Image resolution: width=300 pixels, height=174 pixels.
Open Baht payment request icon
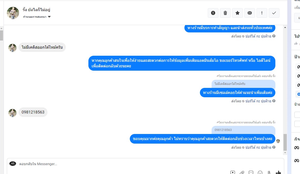tap(269, 172)
